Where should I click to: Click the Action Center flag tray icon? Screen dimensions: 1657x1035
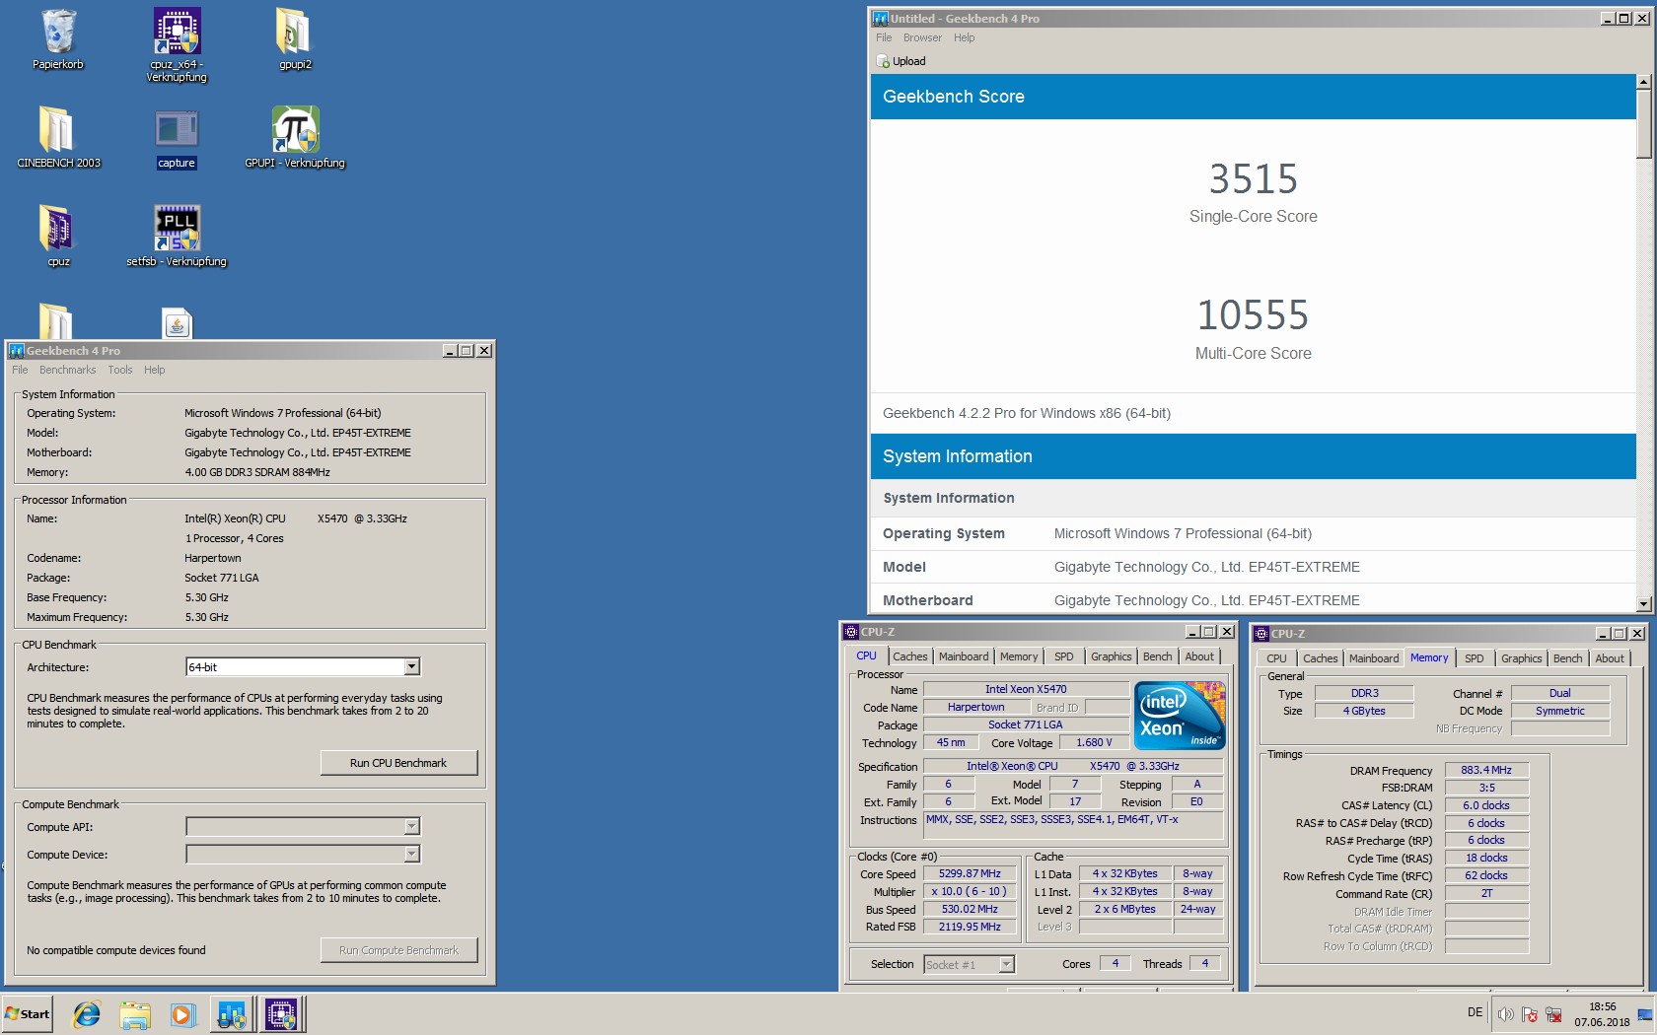(1530, 1014)
